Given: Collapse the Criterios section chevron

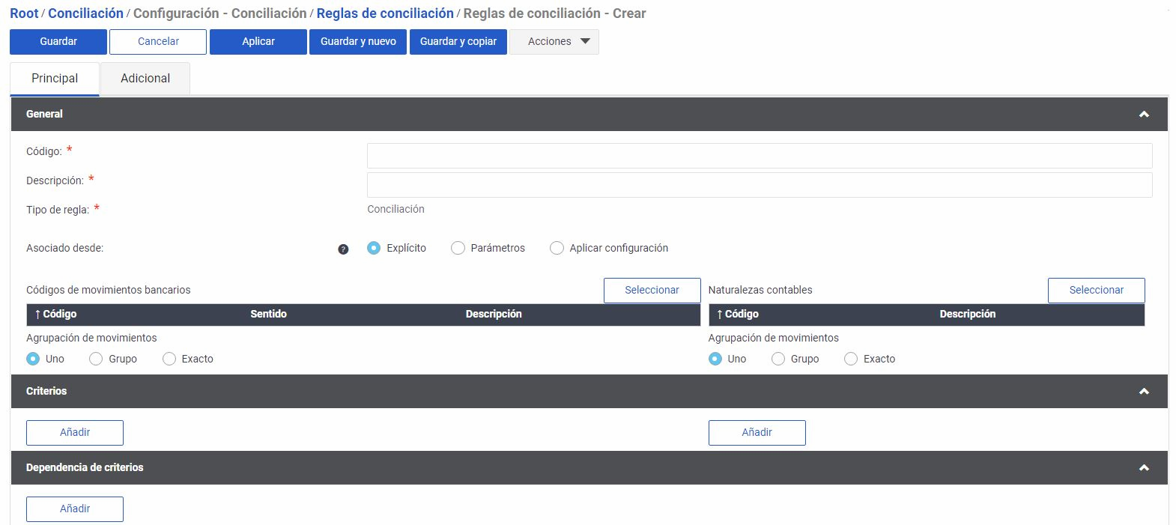Looking at the screenshot, I should click(1143, 392).
